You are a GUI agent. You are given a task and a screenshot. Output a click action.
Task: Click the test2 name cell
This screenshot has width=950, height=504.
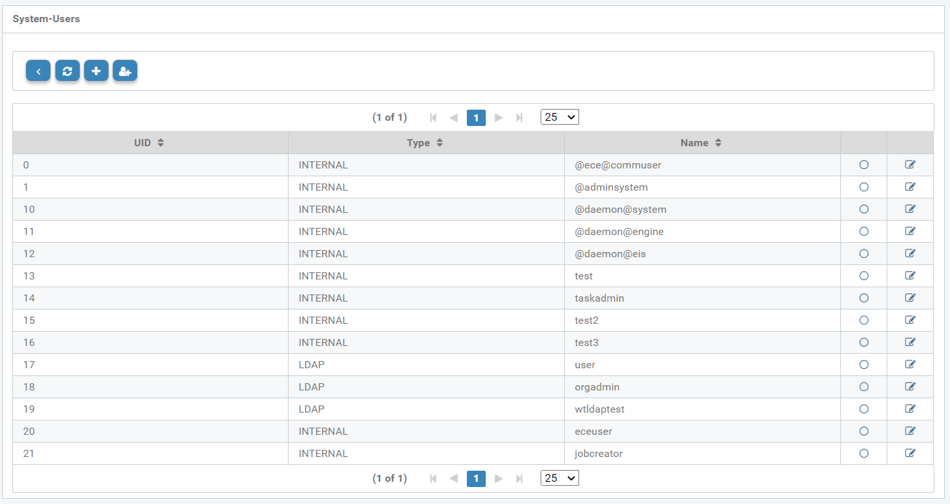click(x=586, y=320)
